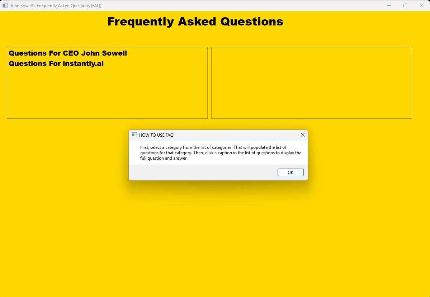430x297 pixels.
Task: Click the instruction message text in dialog
Action: coord(221,153)
